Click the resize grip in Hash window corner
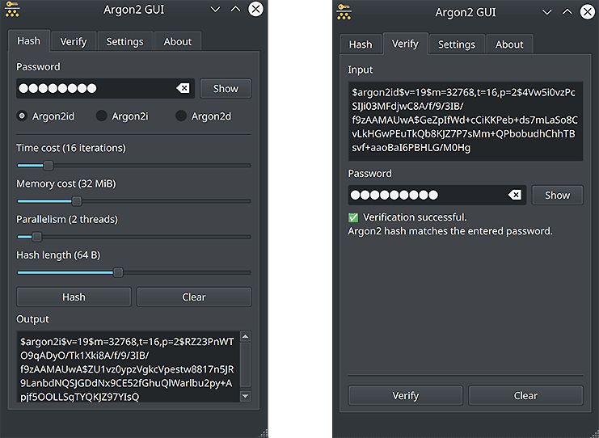The image size is (599, 438). coord(264,433)
